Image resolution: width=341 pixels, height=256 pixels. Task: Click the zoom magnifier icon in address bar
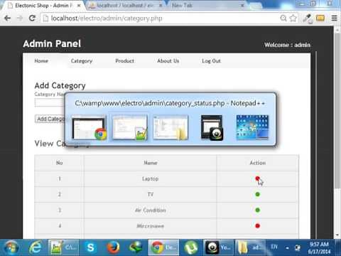pyautogui.click(x=283, y=18)
